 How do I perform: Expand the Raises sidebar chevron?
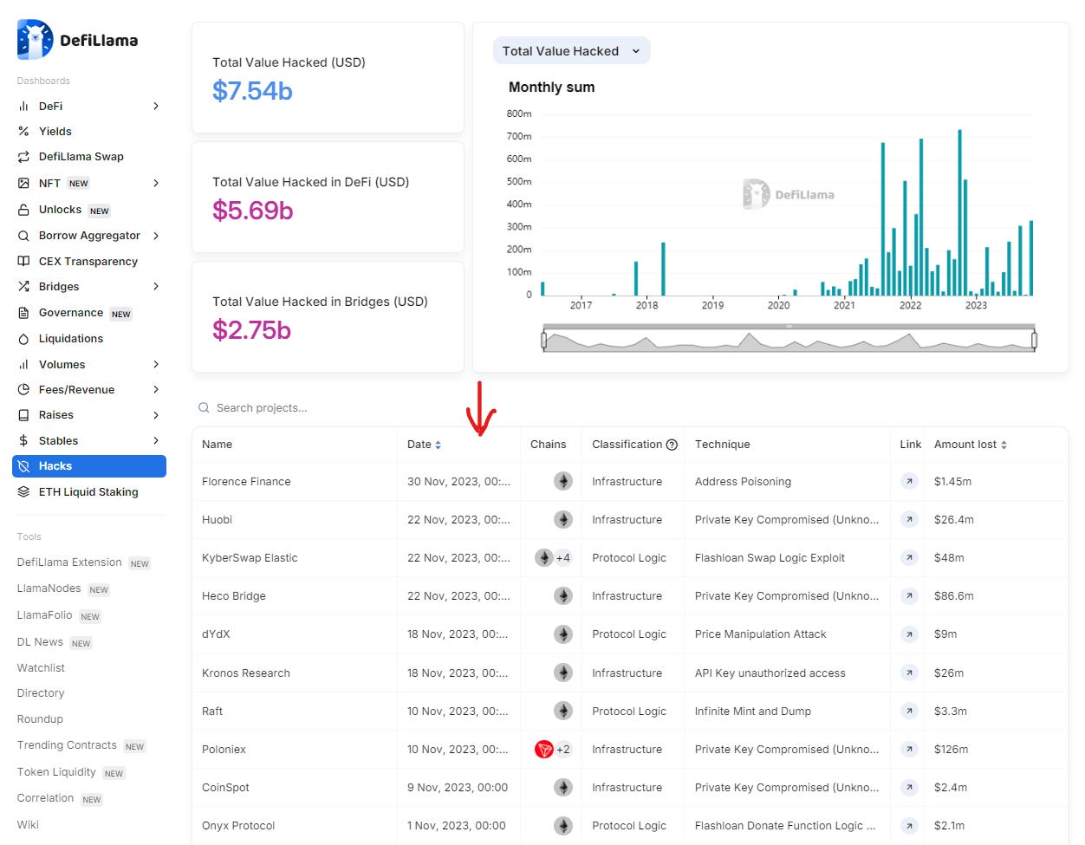pyautogui.click(x=156, y=415)
